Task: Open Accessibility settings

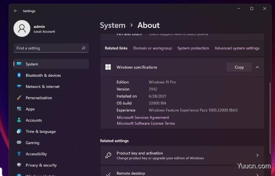Action: pyautogui.click(x=51, y=154)
